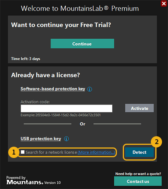Click the yellow number 1 annotation badge
The width and height of the screenshot is (168, 189).
(x=13, y=152)
